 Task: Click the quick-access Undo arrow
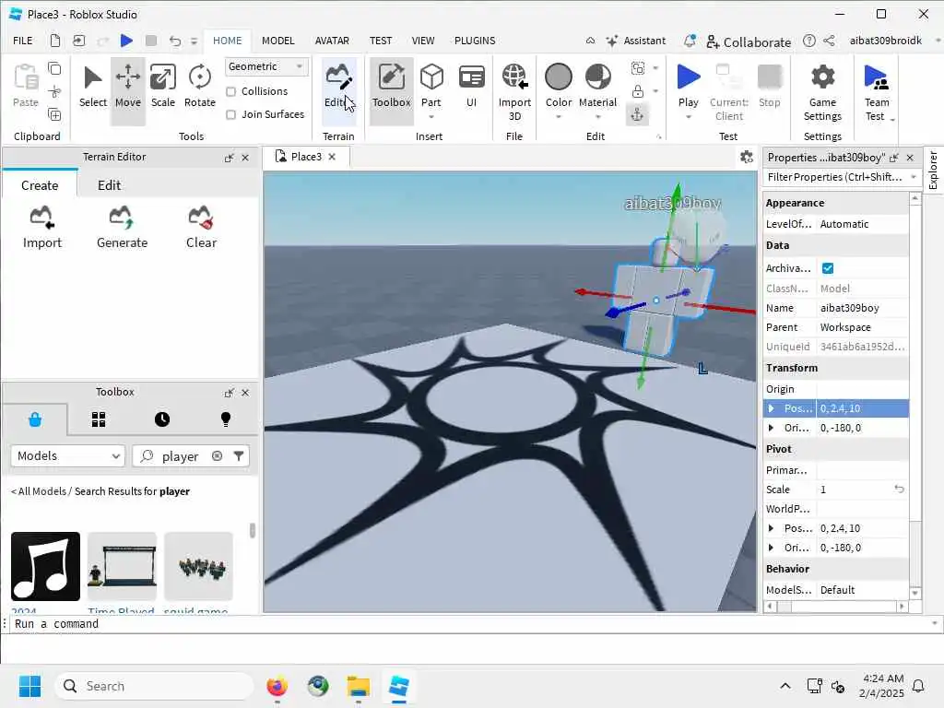[174, 41]
